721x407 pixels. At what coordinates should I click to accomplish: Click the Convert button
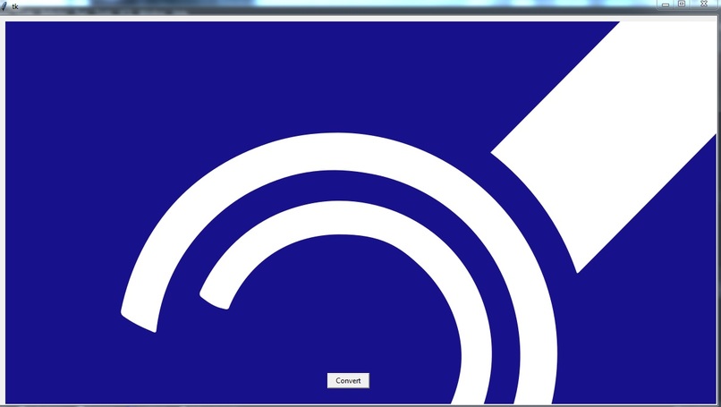coord(348,380)
